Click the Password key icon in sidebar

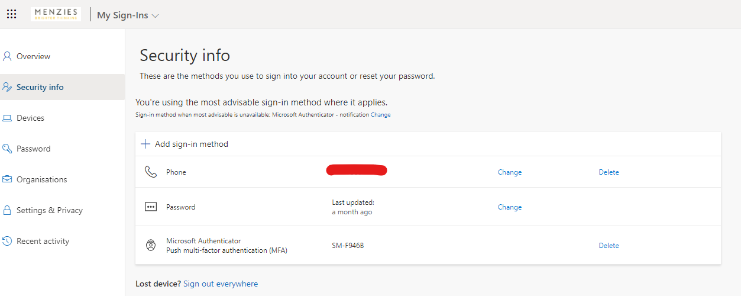pyautogui.click(x=7, y=149)
